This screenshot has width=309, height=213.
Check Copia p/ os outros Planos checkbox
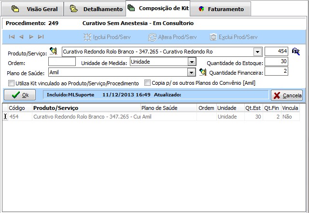pos(148,83)
